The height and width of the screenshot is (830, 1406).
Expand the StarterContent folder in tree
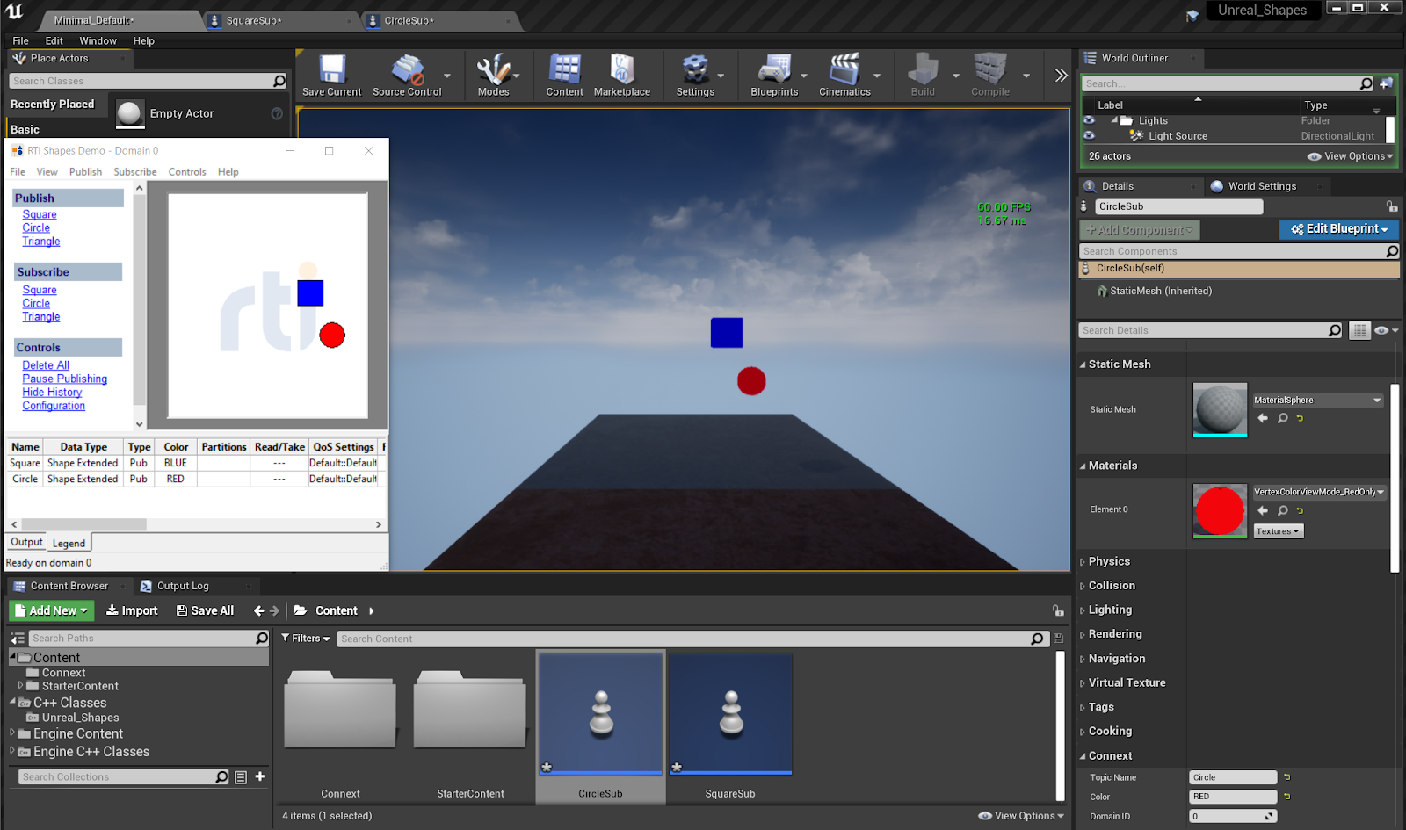pos(20,685)
